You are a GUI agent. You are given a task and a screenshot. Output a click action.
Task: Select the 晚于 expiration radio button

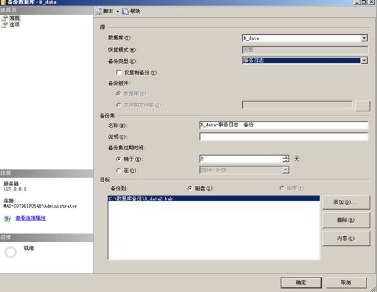click(118, 159)
